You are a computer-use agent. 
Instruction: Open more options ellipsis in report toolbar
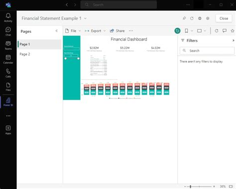click(131, 31)
